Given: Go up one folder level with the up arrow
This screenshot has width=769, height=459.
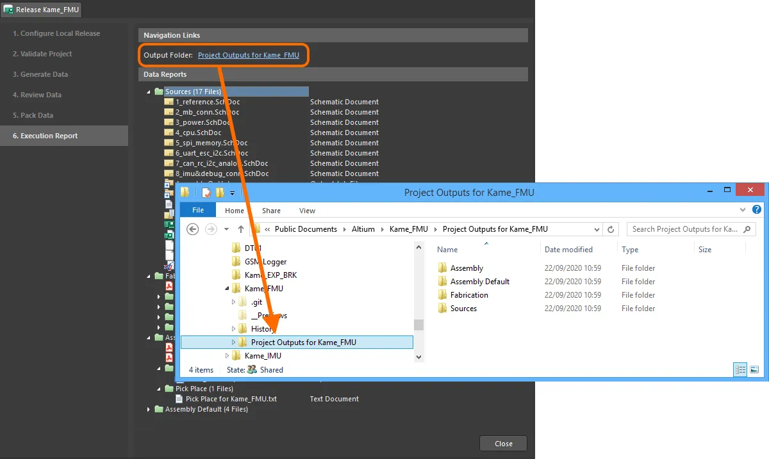Looking at the screenshot, I should point(240,229).
